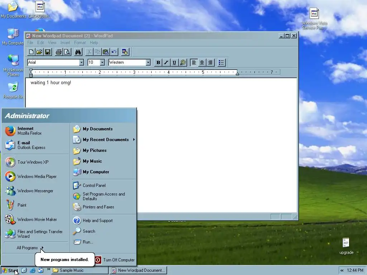Open Set Program Access and Defaults
This screenshot has height=275, width=367.
click(104, 196)
